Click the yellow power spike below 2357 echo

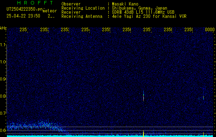click(144, 134)
